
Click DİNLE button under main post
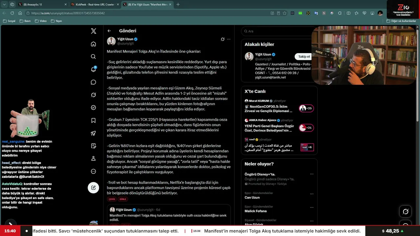click(x=123, y=199)
